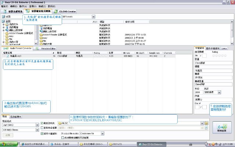Click the desktop icon in location box

(4, 17)
